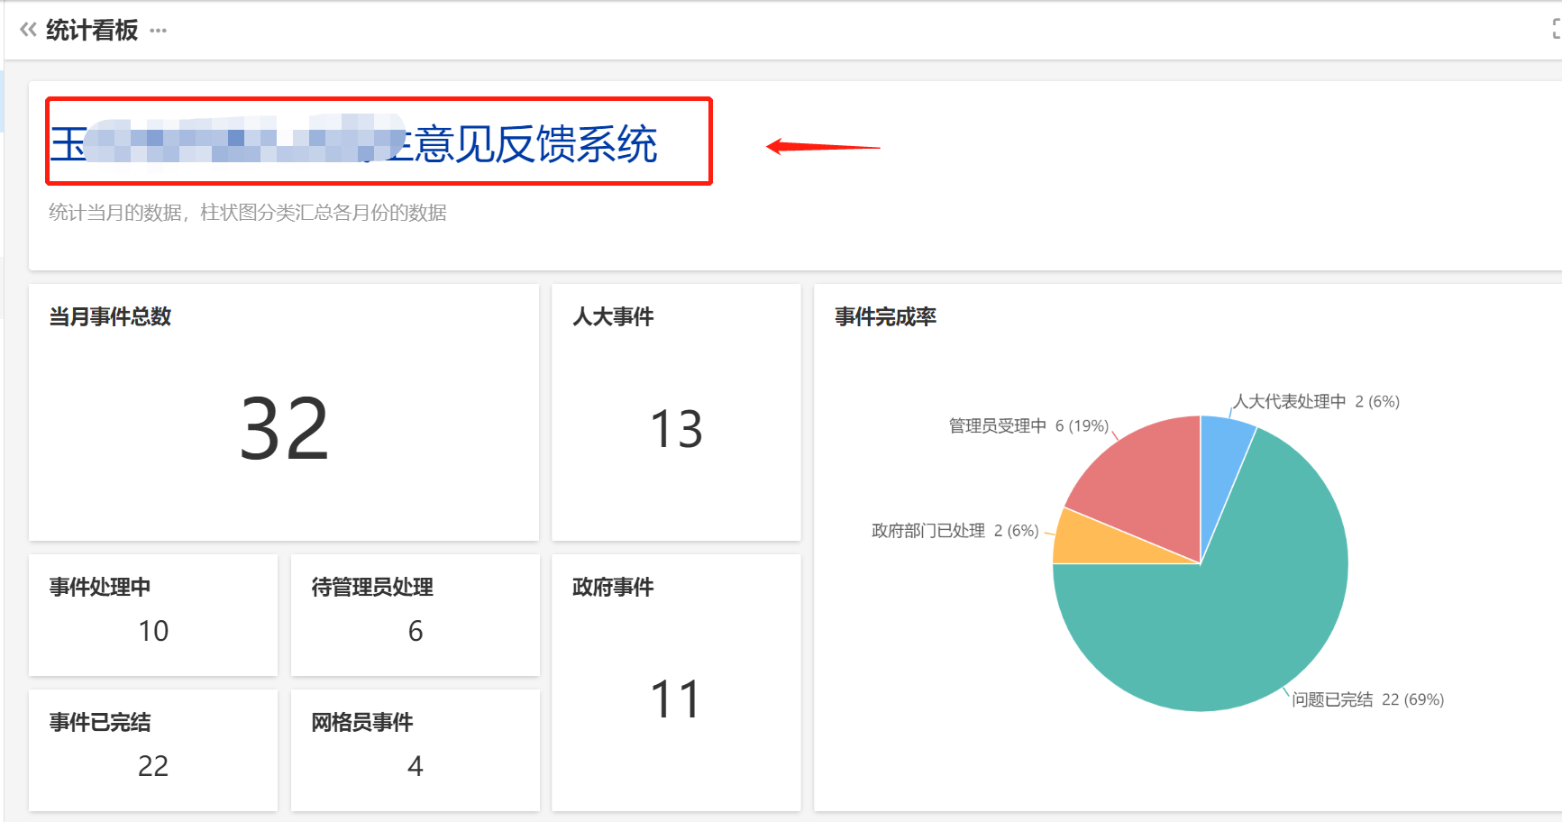Open the 事件已完结 card title

[x=100, y=722]
